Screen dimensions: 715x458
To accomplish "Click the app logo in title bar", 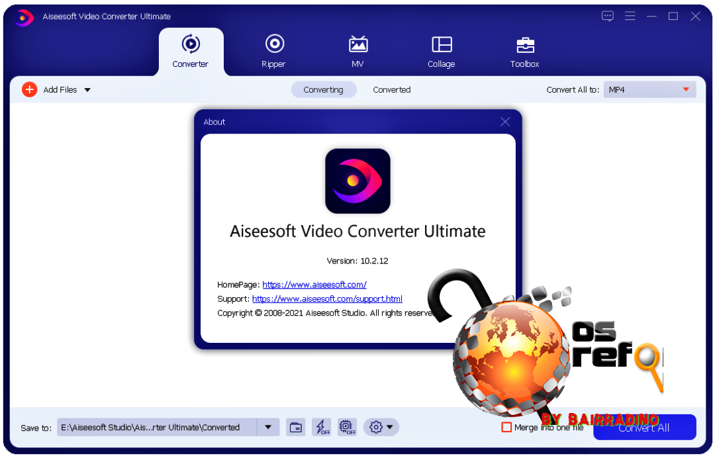I will (x=24, y=18).
